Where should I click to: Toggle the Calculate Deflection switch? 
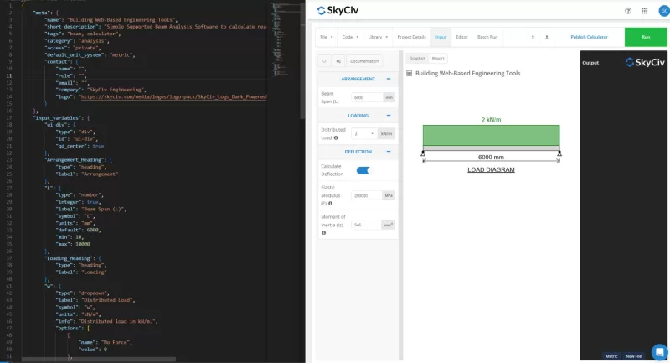point(363,170)
